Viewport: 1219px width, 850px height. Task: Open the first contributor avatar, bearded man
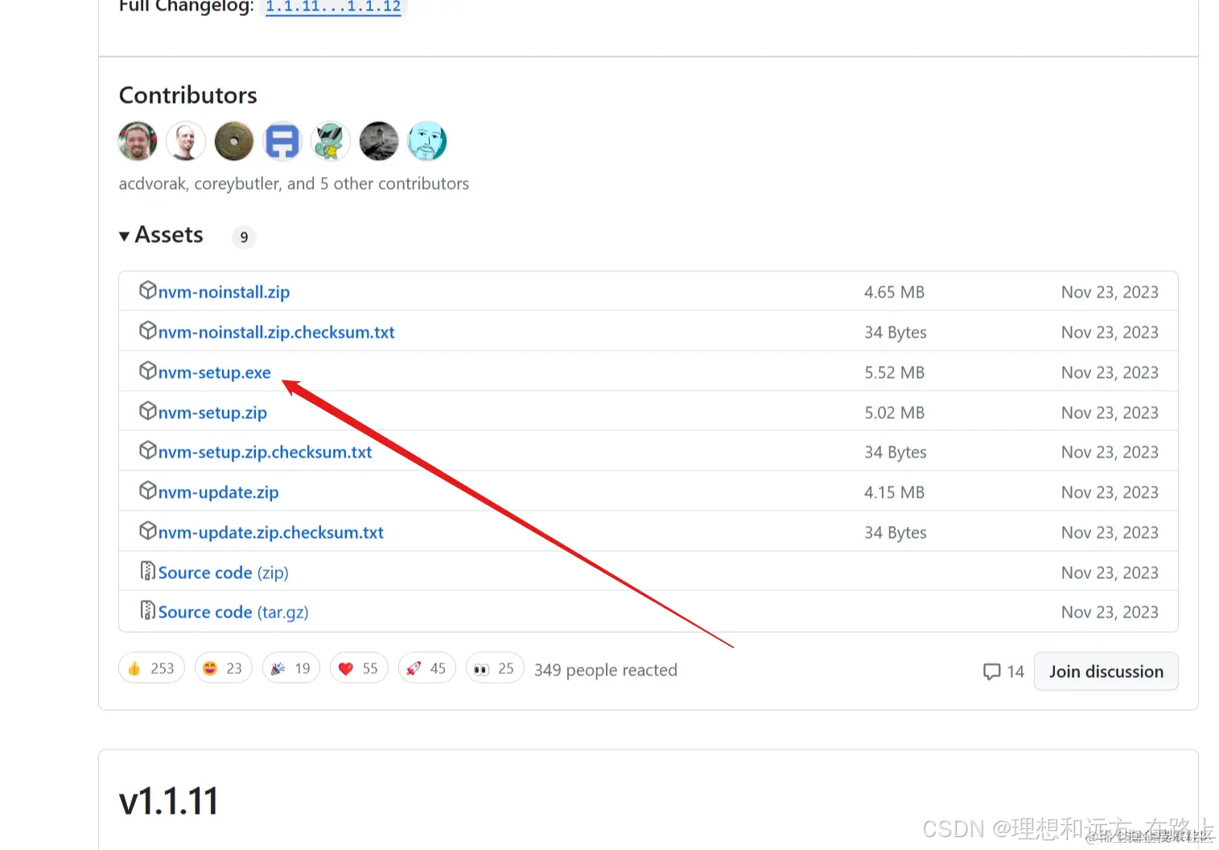click(138, 142)
